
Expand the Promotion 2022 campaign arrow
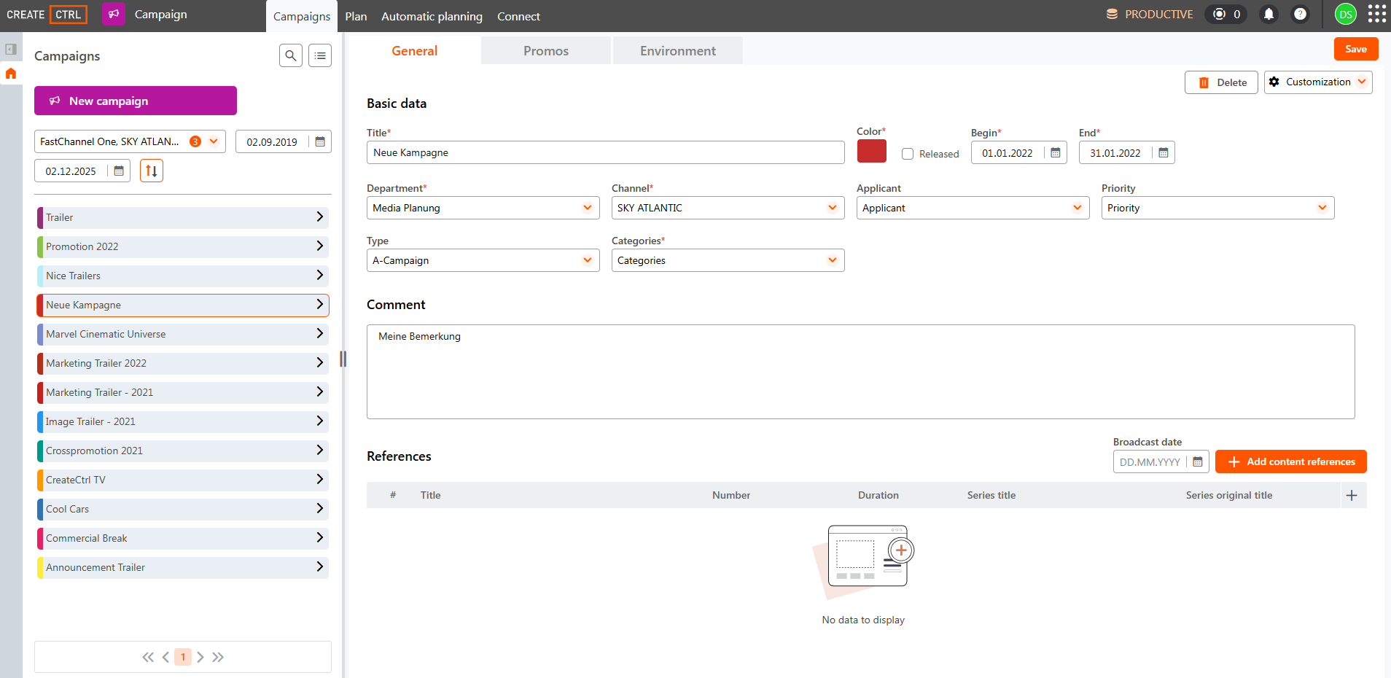[x=319, y=246]
